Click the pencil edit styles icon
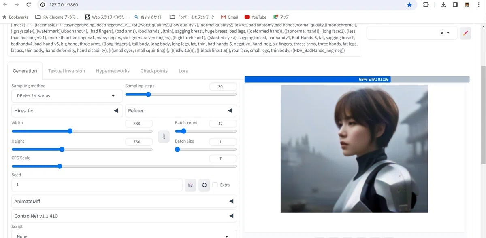This screenshot has height=238, width=486. click(x=465, y=33)
